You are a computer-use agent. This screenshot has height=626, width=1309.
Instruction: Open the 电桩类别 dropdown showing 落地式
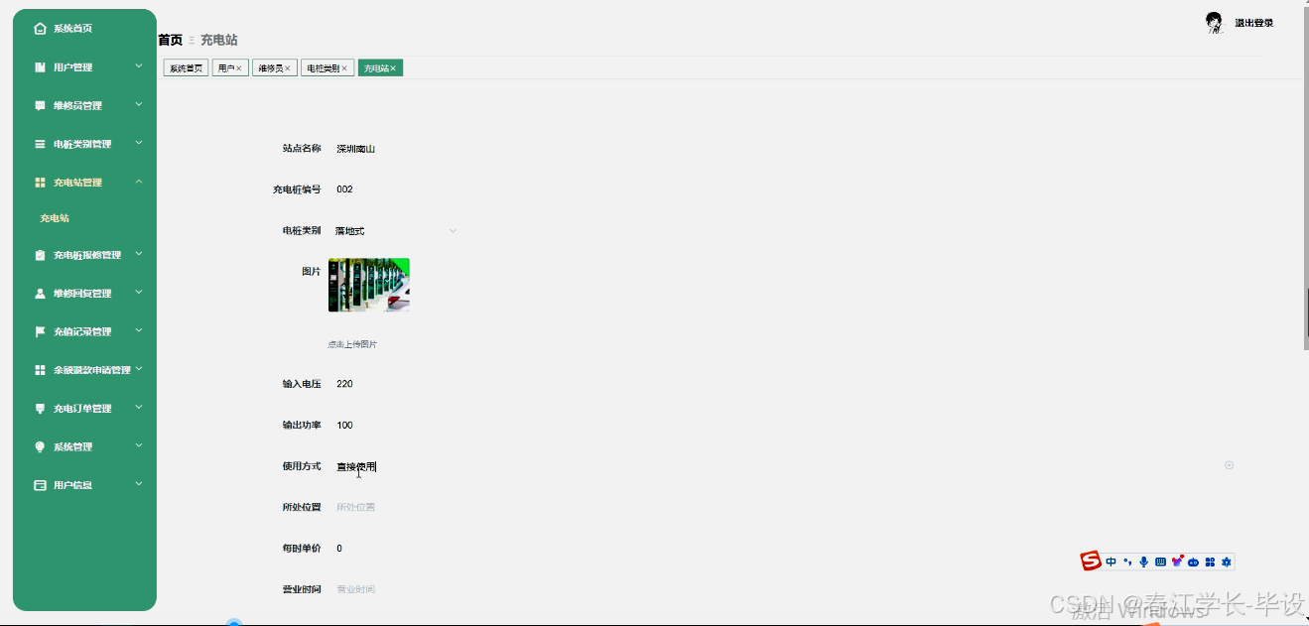(395, 230)
